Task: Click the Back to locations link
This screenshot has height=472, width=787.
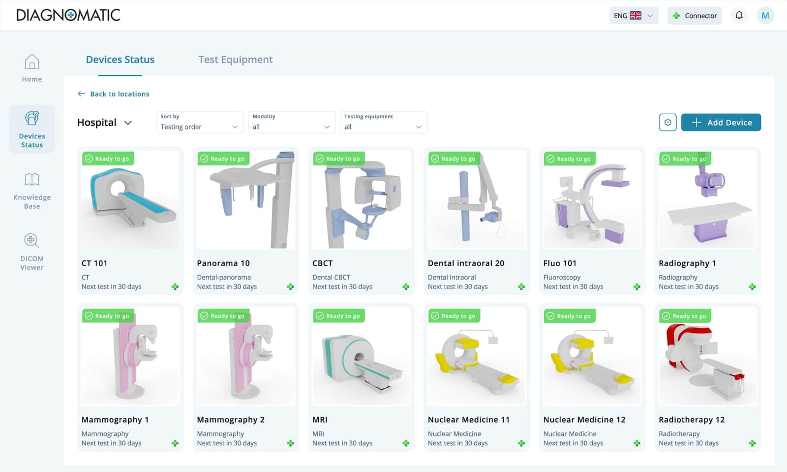Action: tap(113, 94)
